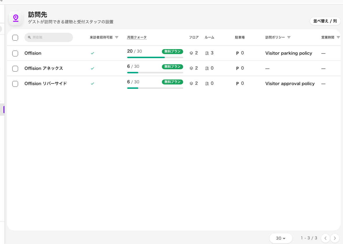This screenshot has width=343, height=244.
Task: Click the search magnifier icon in 所在地 field
Action: coord(29,37)
